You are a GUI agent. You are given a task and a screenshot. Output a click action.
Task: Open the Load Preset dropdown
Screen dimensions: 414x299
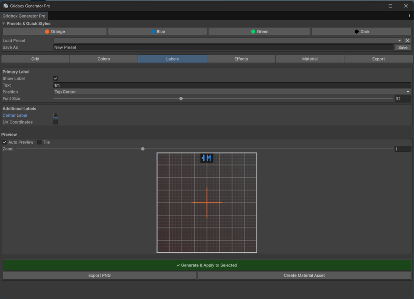point(399,40)
